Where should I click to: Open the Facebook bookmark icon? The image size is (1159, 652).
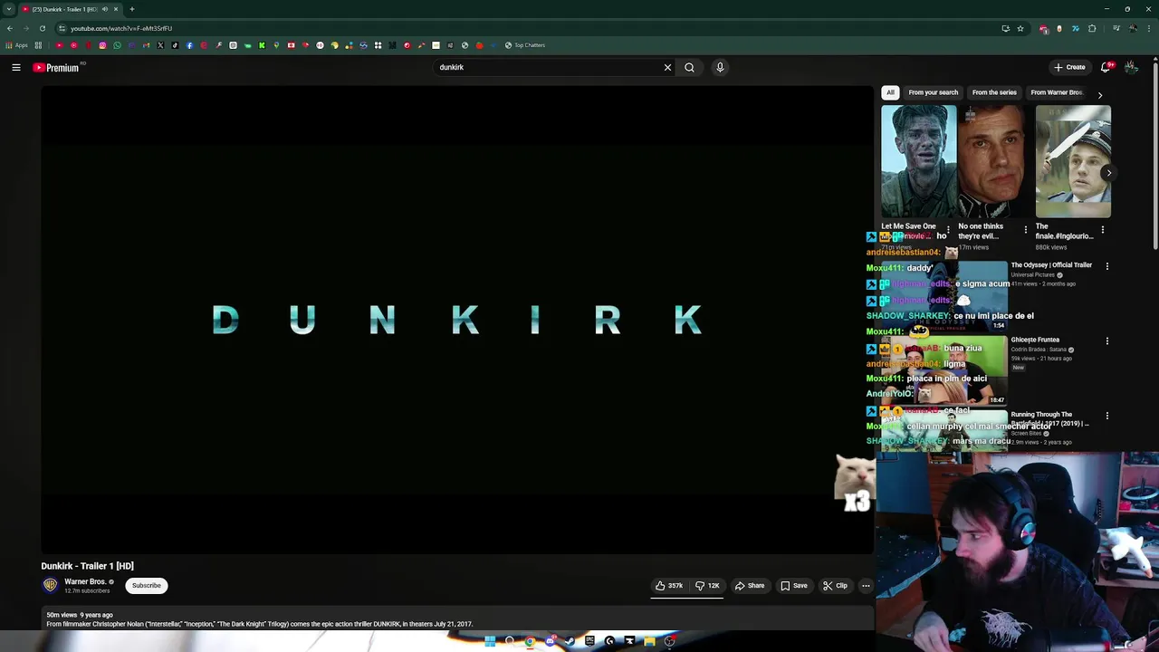point(189,45)
